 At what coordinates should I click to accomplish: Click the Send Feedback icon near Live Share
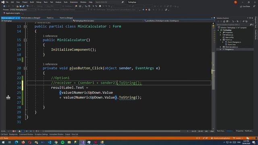[254, 6]
